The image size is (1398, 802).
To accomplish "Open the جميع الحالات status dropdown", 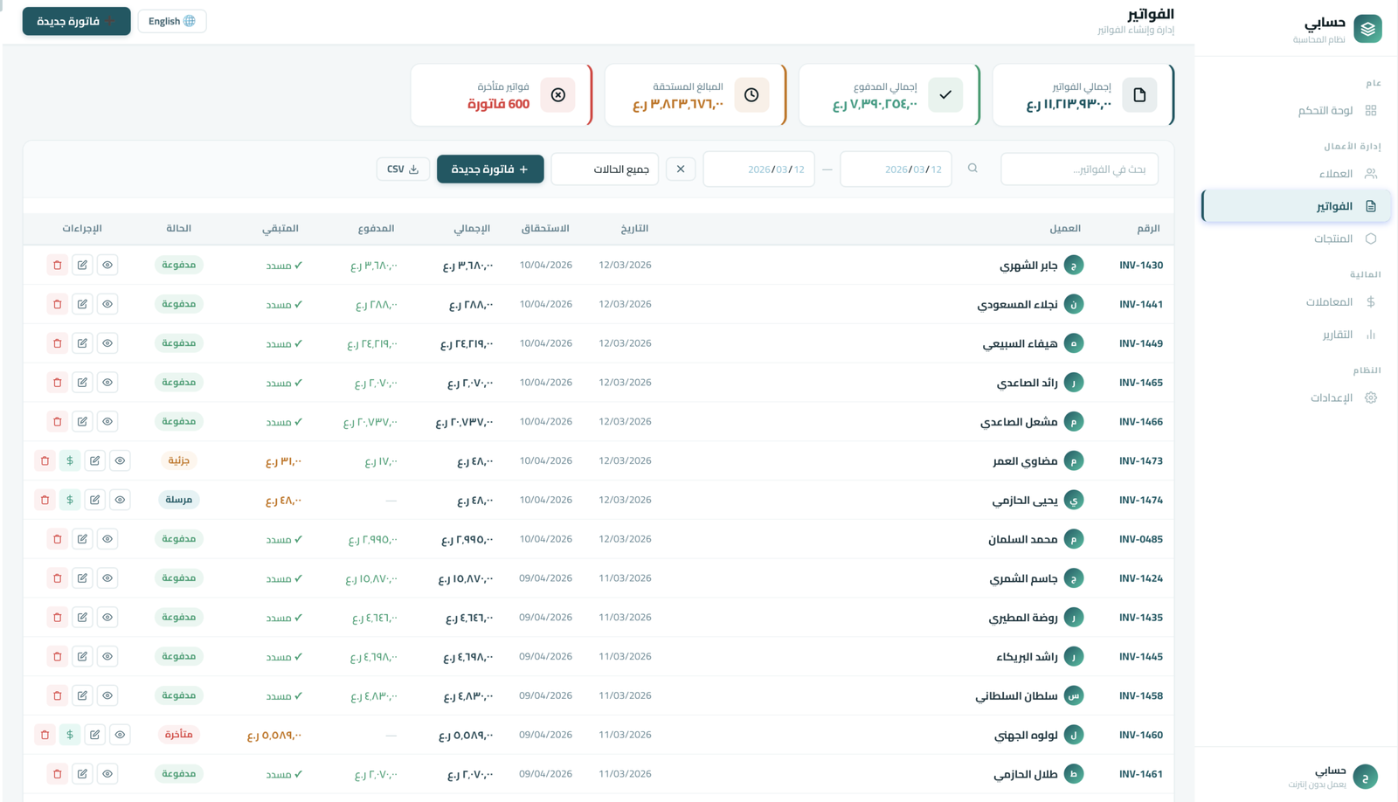I will click(605, 169).
